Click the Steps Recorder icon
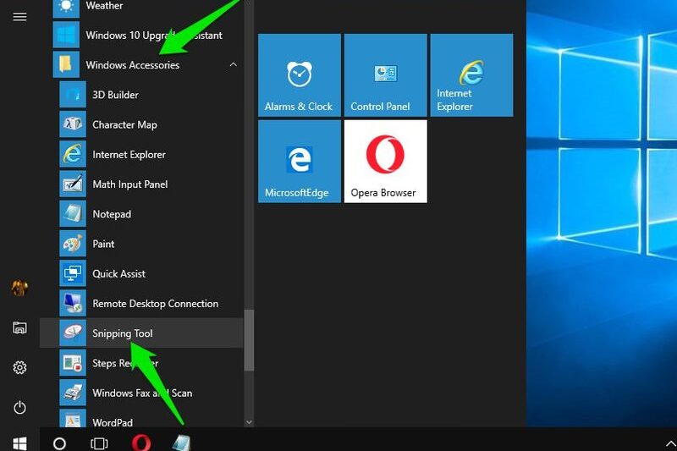677x451 pixels. point(73,362)
